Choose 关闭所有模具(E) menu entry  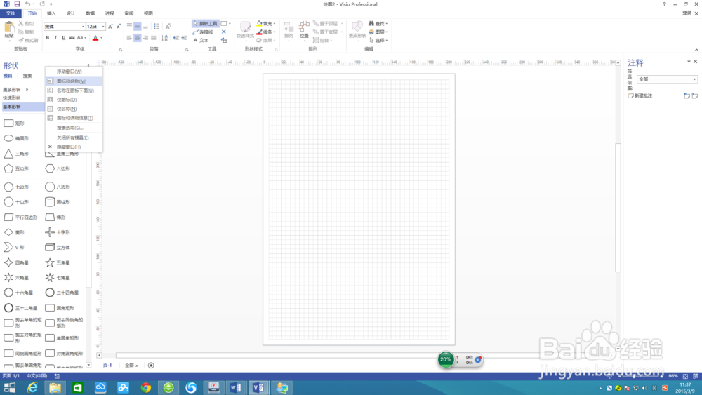[x=74, y=138]
